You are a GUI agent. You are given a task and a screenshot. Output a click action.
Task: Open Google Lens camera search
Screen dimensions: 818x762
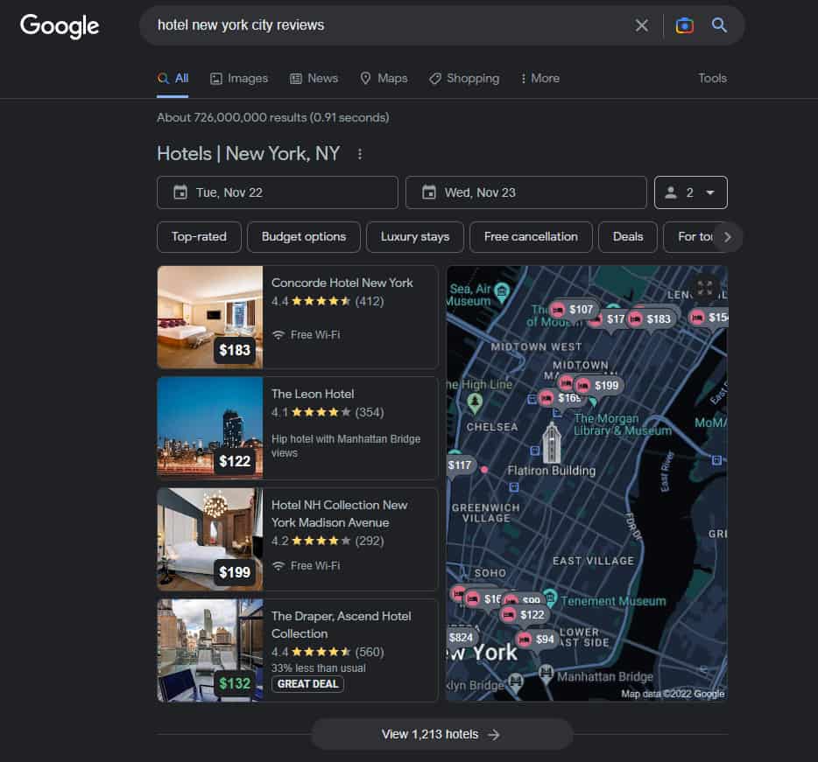coord(684,26)
